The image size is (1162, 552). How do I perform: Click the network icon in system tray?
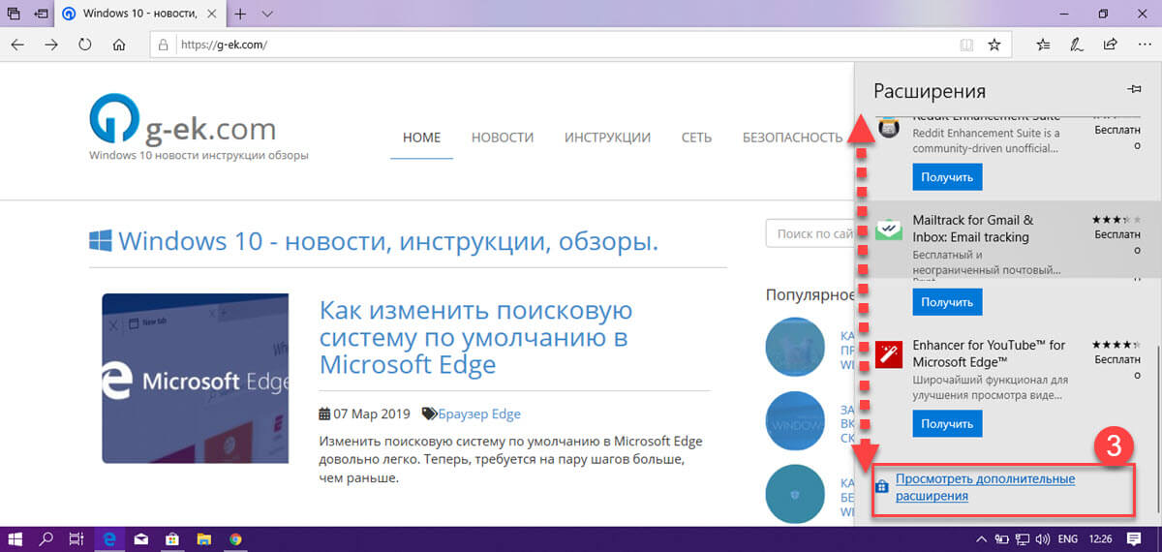click(1024, 539)
